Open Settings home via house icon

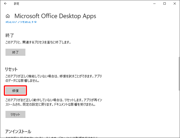(x=8, y=16)
